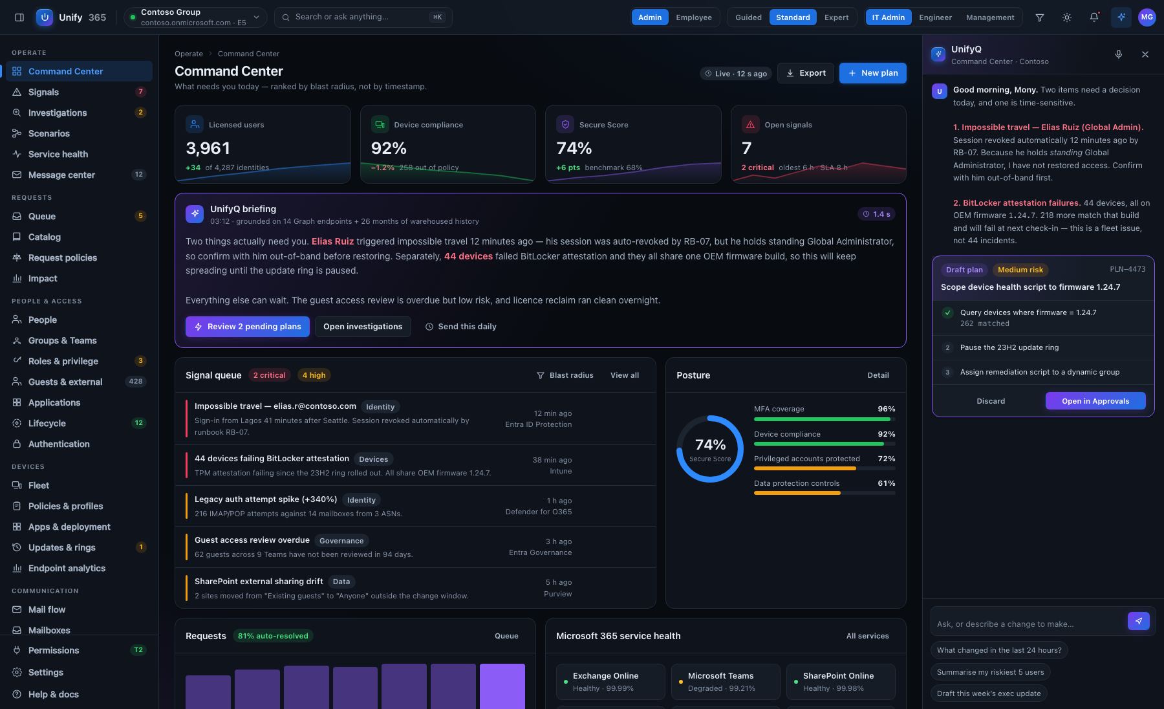Viewport: 1164px width, 709px height.
Task: Open Fleet under Devices
Action: click(79, 485)
